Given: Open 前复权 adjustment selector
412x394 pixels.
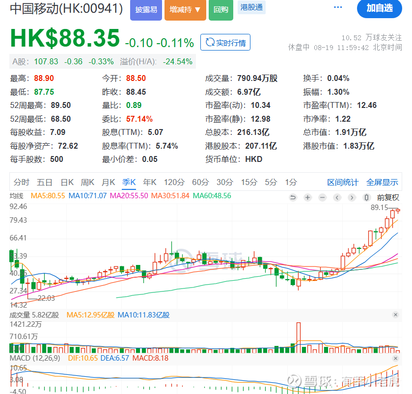Looking at the screenshot, I should point(388,197).
